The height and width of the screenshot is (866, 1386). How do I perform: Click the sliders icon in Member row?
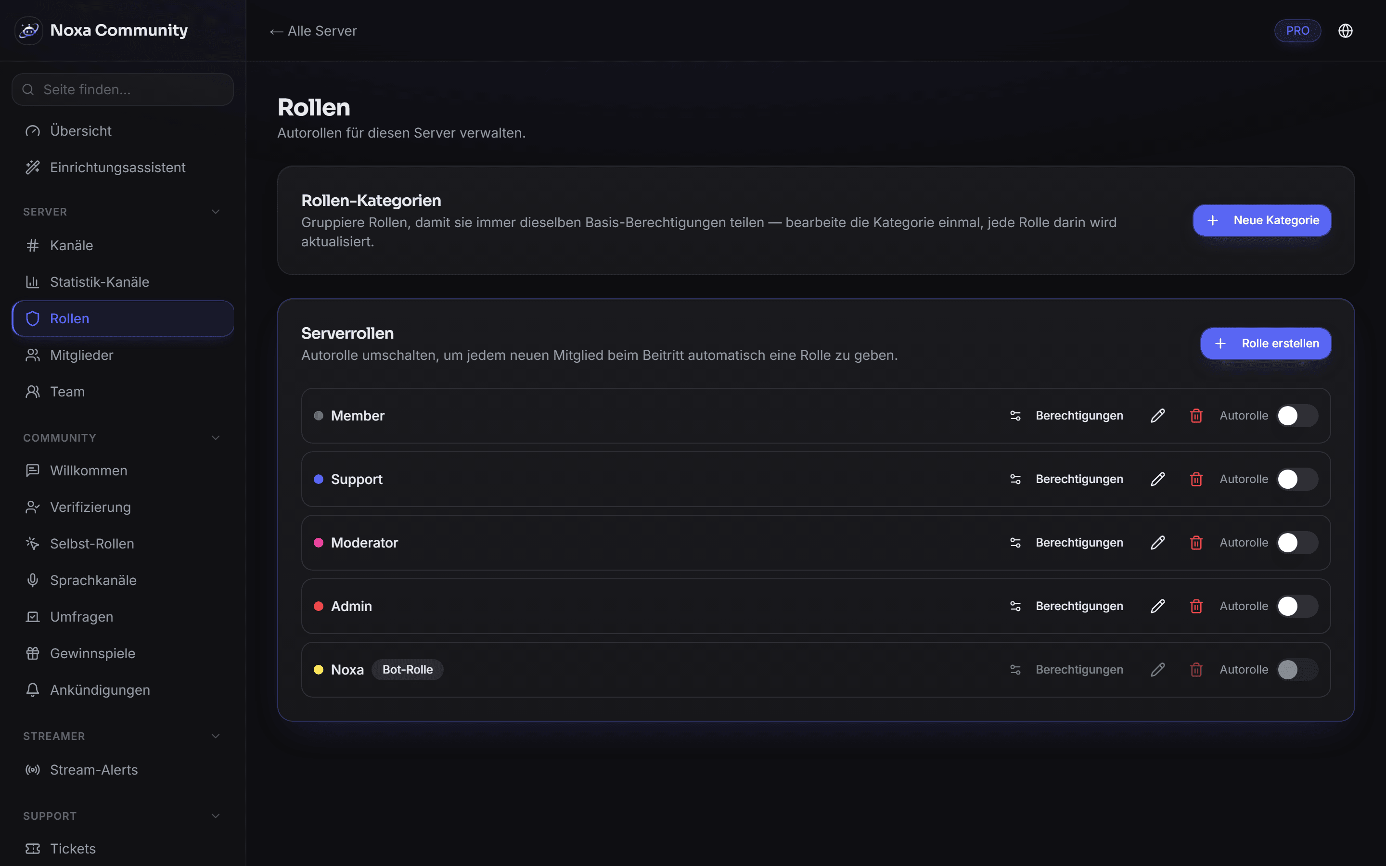[x=1015, y=416]
